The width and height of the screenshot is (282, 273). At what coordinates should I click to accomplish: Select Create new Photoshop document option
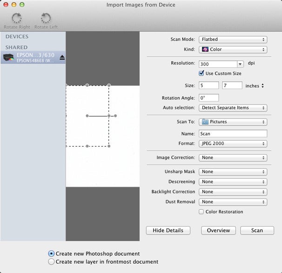tap(51, 253)
